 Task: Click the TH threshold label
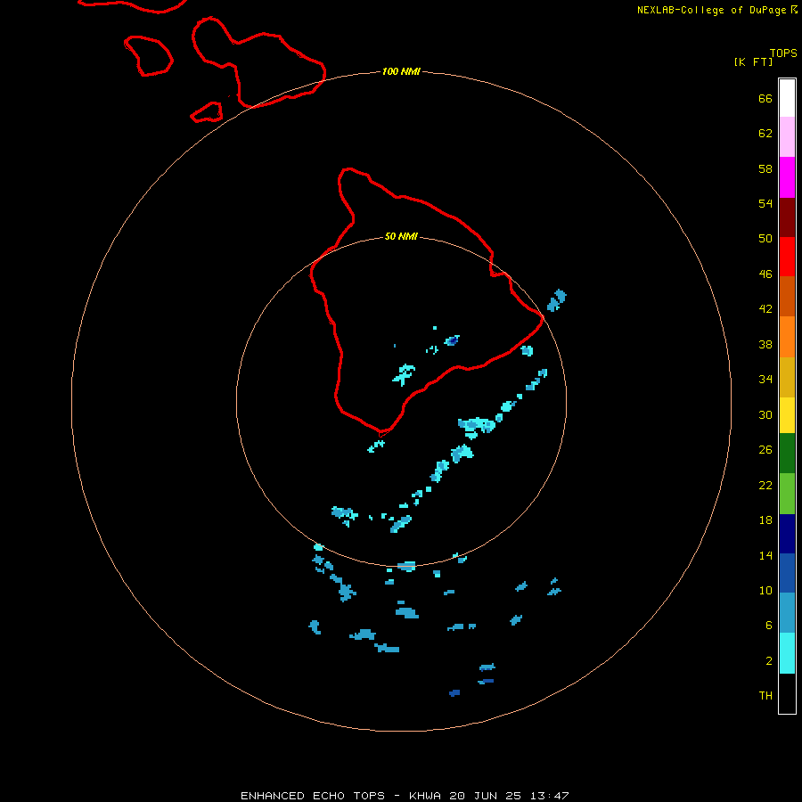click(x=765, y=696)
